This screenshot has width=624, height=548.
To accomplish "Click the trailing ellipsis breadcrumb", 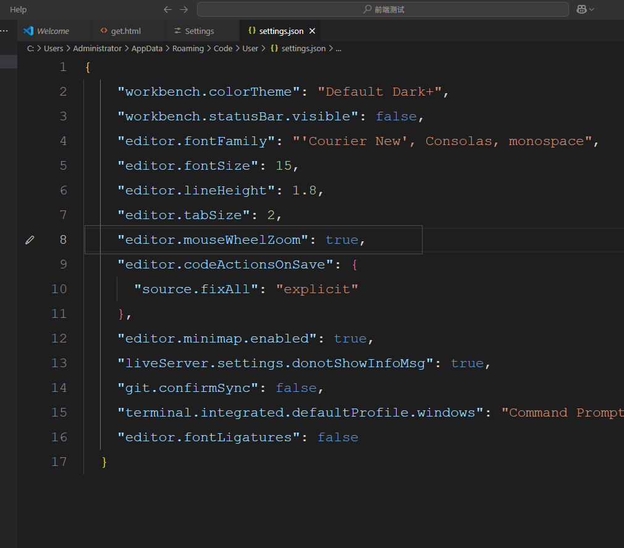I will coord(339,49).
